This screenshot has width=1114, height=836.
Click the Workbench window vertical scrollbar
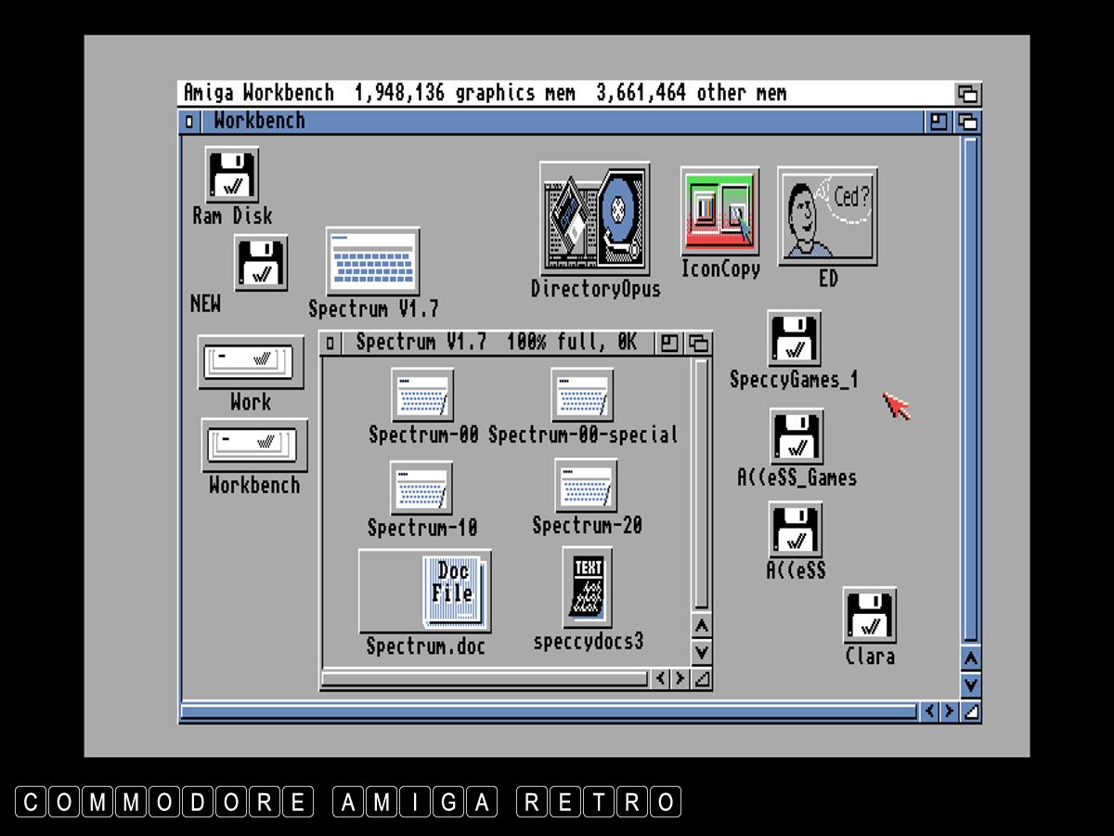tap(970, 388)
